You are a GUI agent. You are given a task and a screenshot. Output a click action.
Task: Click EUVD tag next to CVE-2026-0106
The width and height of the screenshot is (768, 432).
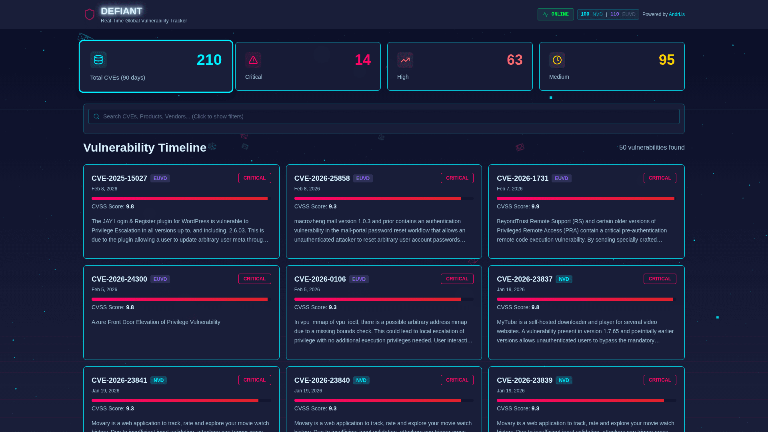point(359,279)
